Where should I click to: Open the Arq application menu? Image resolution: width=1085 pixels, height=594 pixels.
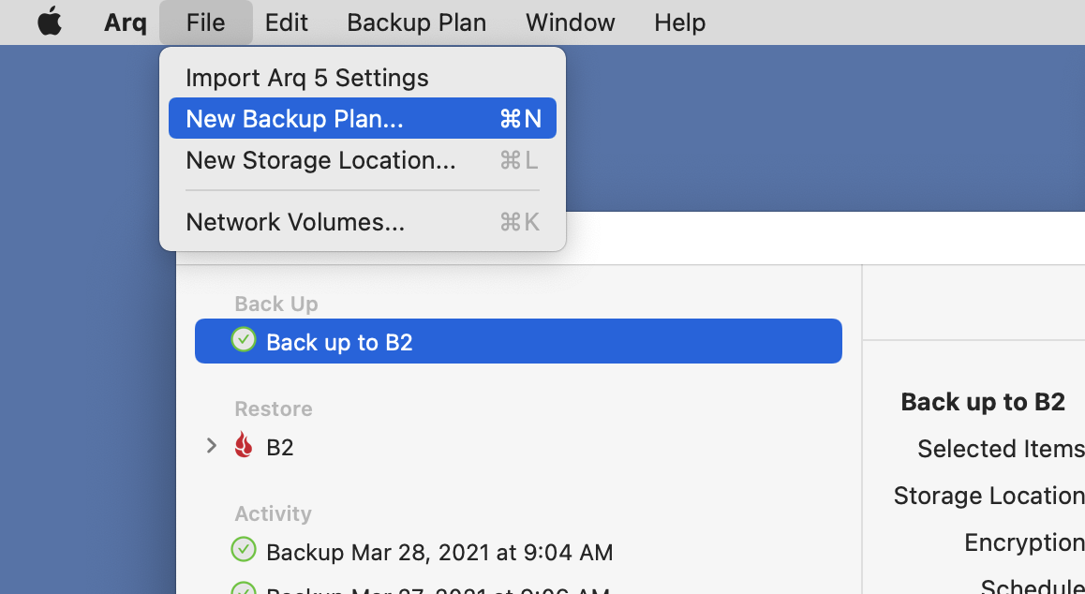pos(125,22)
